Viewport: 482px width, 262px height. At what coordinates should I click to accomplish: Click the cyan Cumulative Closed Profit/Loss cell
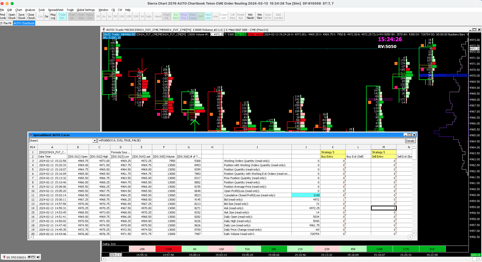click(x=306, y=195)
